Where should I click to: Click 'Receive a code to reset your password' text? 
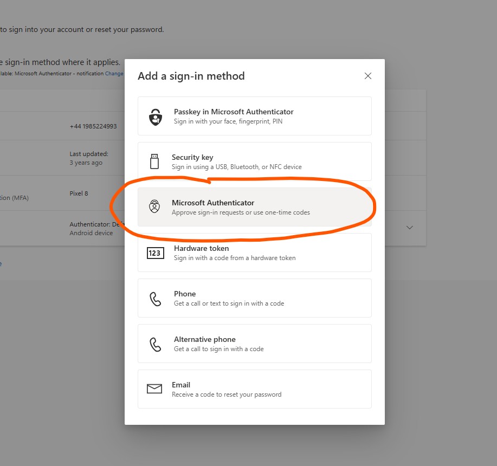coord(227,394)
